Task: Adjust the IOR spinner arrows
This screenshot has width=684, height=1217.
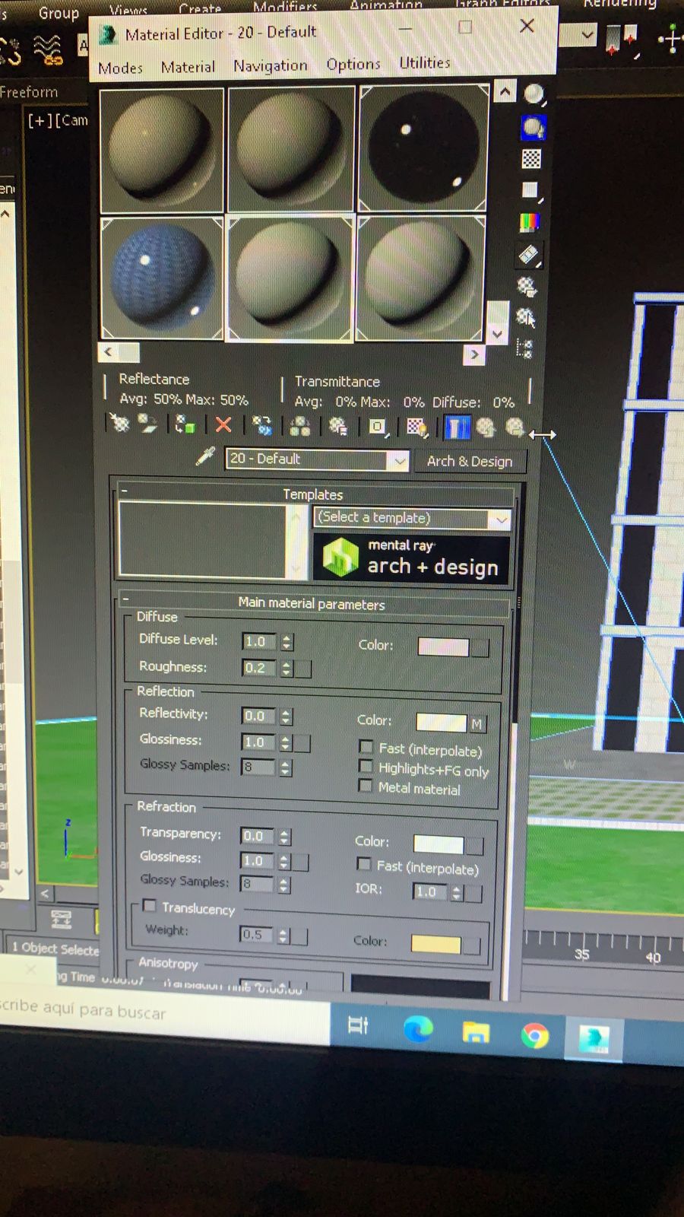Action: (x=457, y=893)
